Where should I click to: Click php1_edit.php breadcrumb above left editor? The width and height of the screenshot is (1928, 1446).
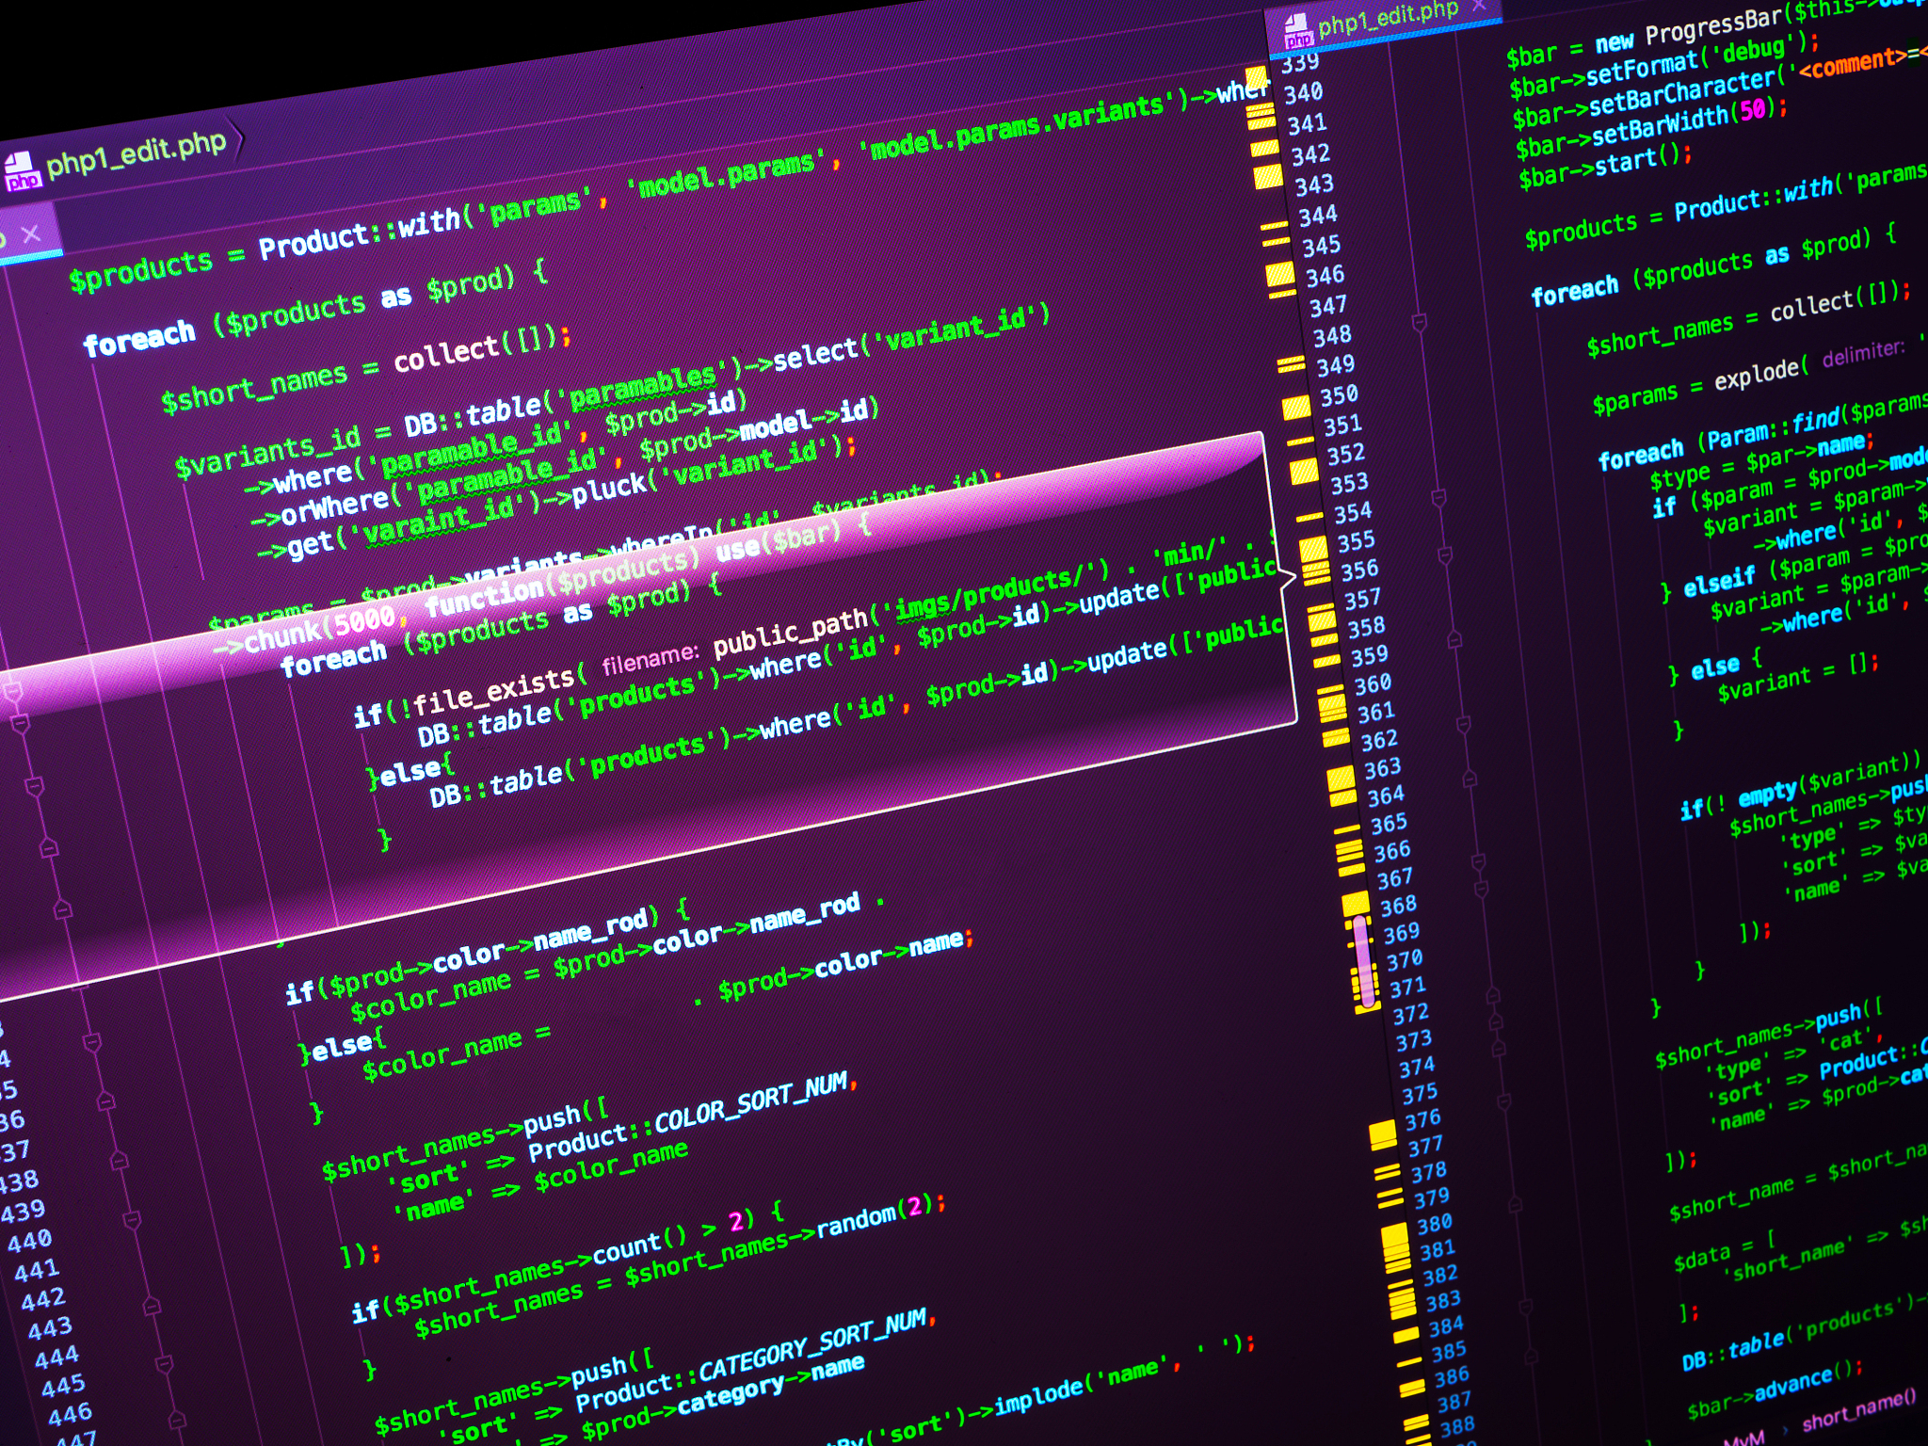137,153
